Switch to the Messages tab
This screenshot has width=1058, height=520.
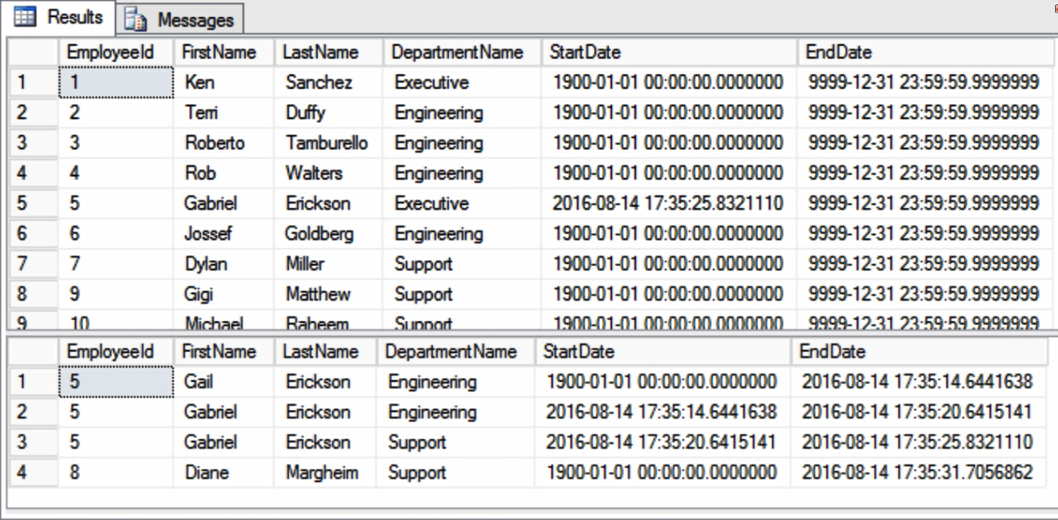tap(180, 19)
